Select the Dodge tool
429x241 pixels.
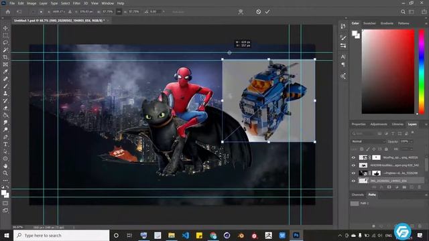[x=5, y=129]
